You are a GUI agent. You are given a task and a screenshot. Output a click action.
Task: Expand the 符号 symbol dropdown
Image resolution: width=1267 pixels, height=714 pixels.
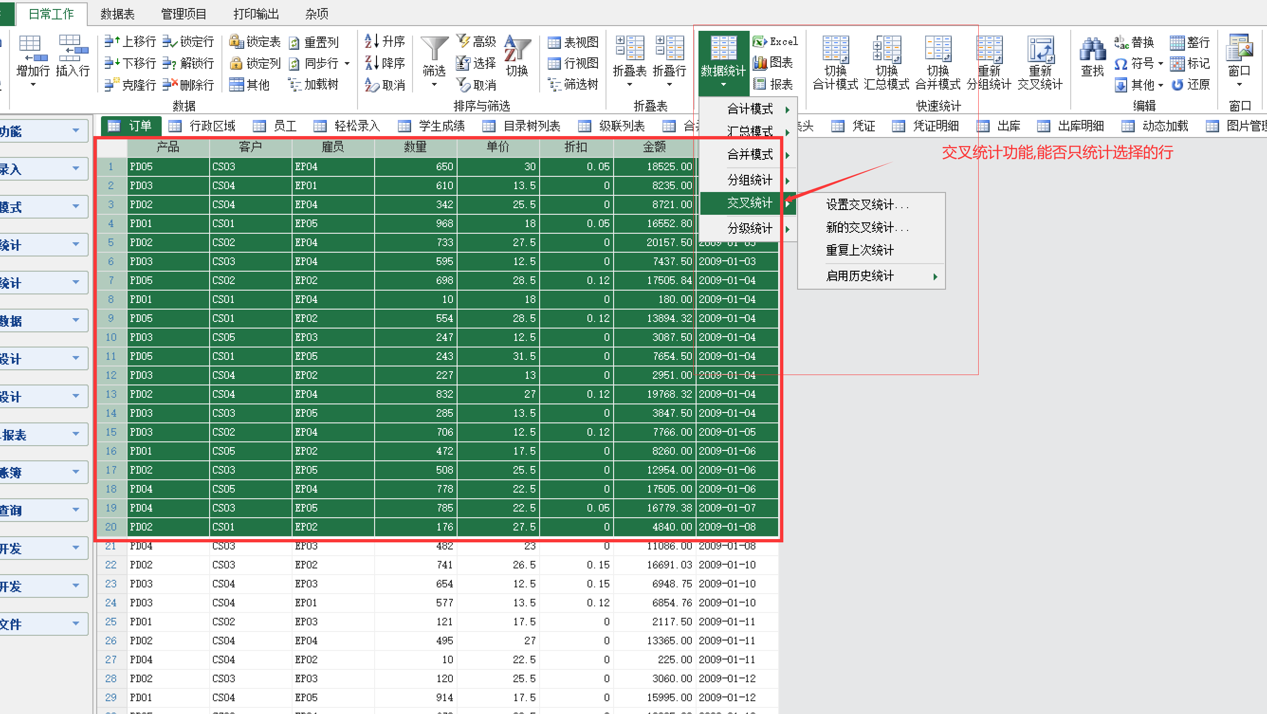coord(1160,64)
